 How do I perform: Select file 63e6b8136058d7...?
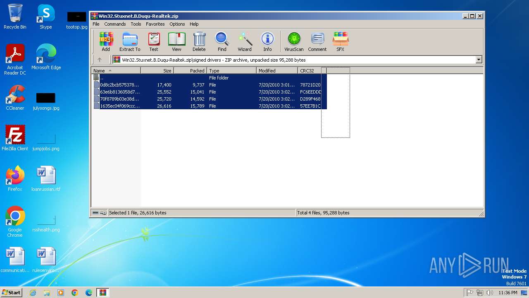(209, 92)
